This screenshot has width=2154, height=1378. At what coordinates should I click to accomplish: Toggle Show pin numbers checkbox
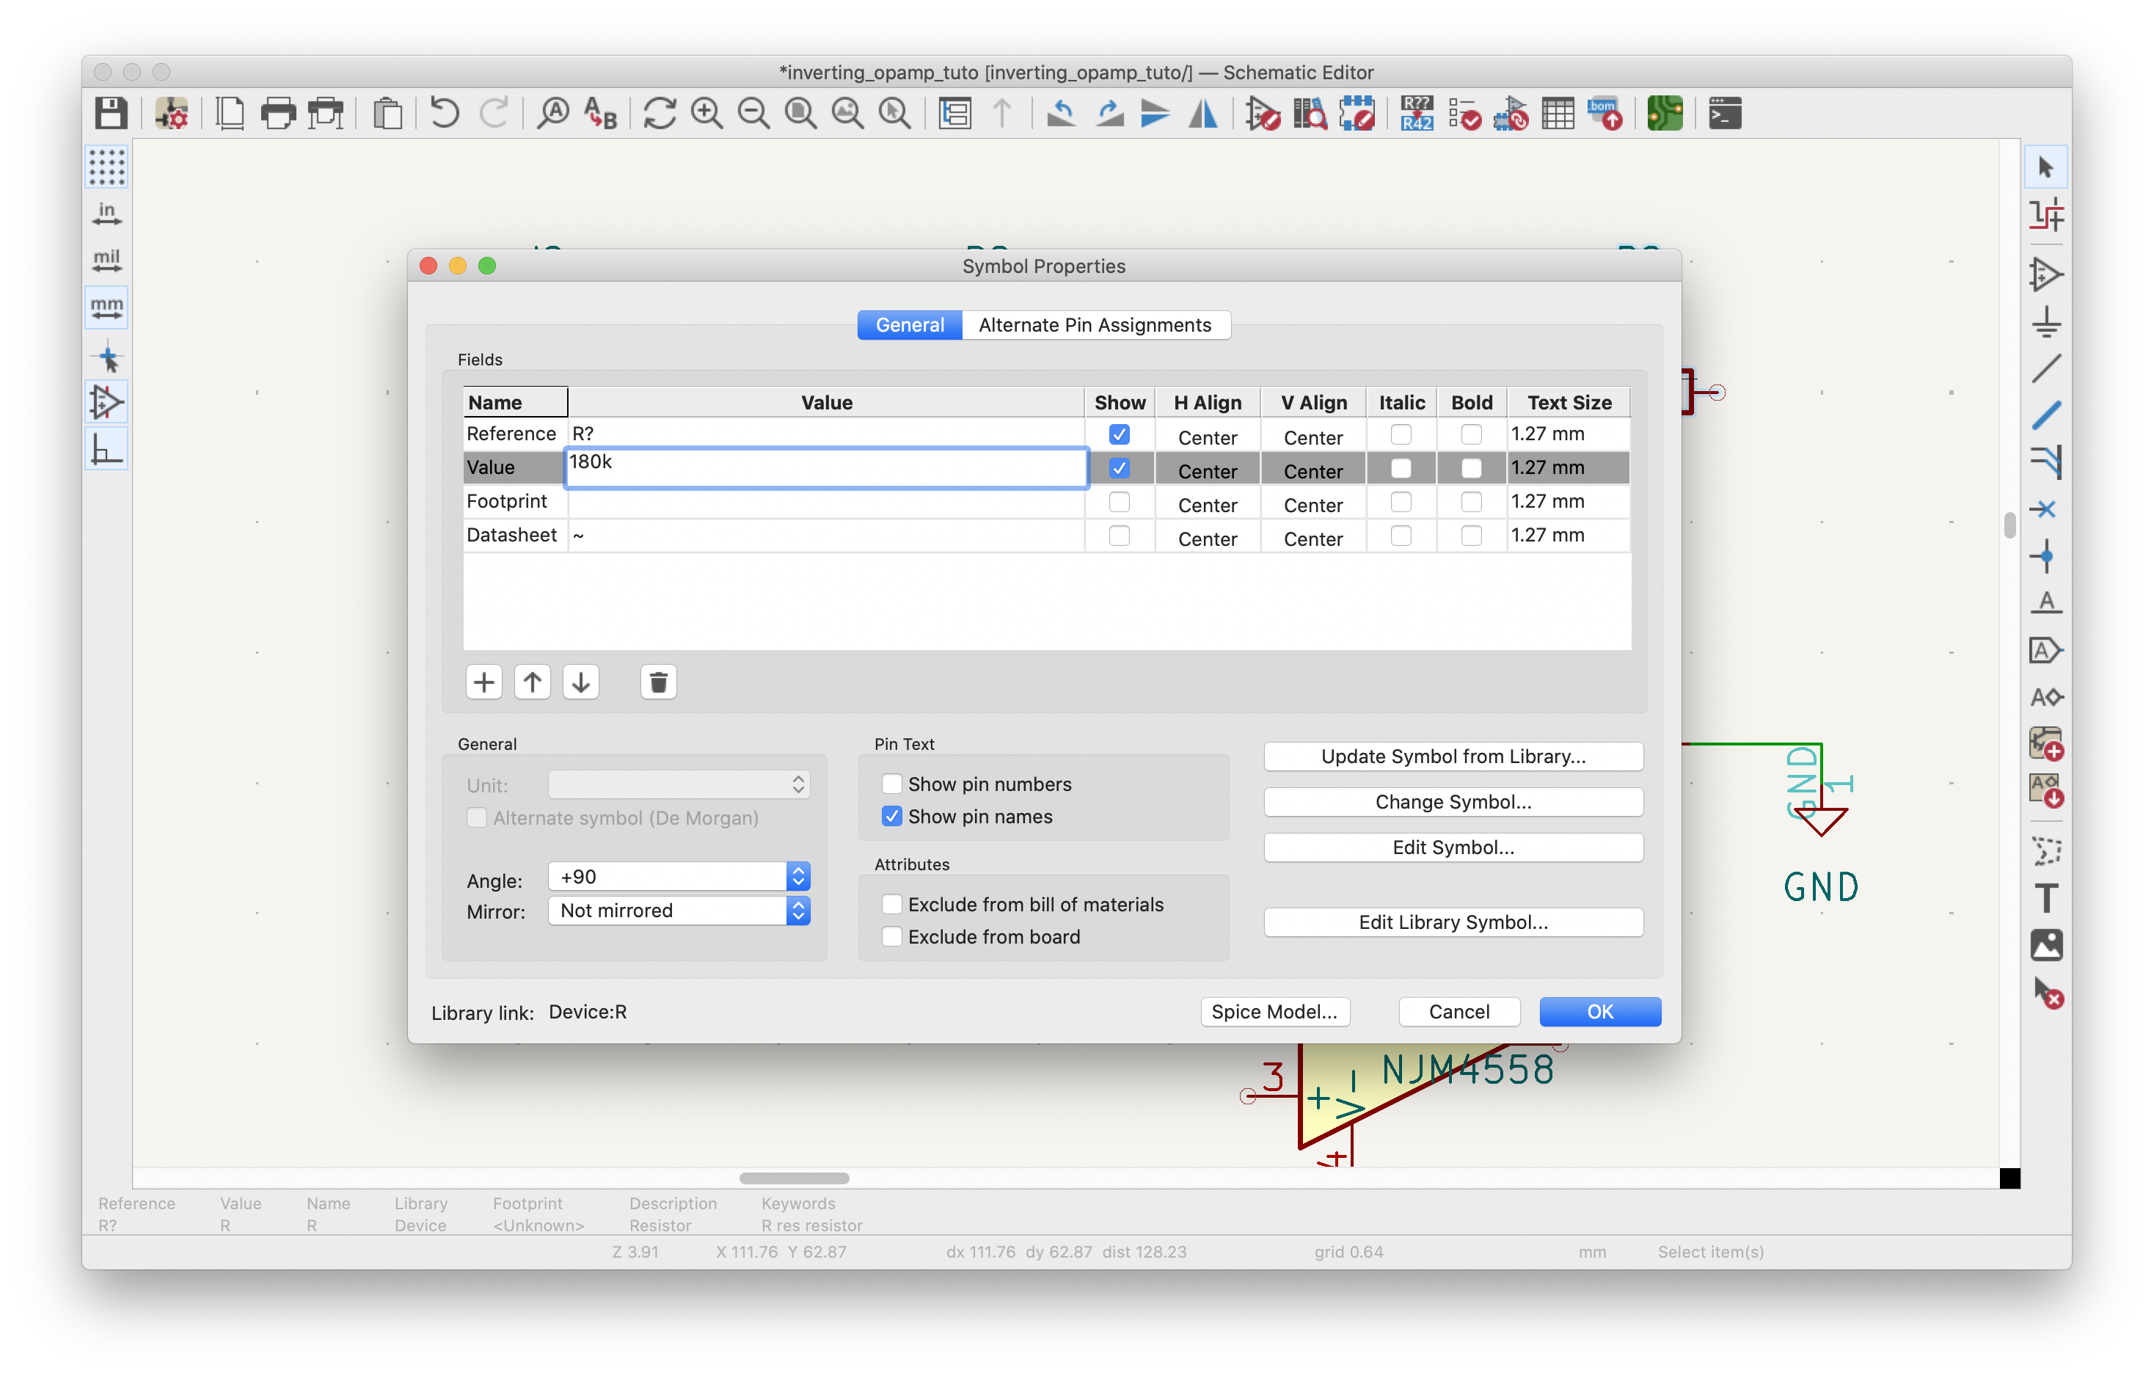888,783
